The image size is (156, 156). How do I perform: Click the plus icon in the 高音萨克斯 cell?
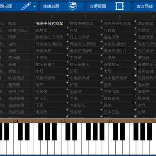coord(67,75)
